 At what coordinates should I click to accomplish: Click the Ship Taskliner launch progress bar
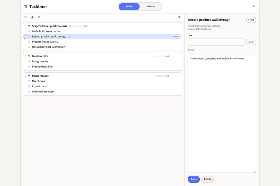(x=78, y=26)
